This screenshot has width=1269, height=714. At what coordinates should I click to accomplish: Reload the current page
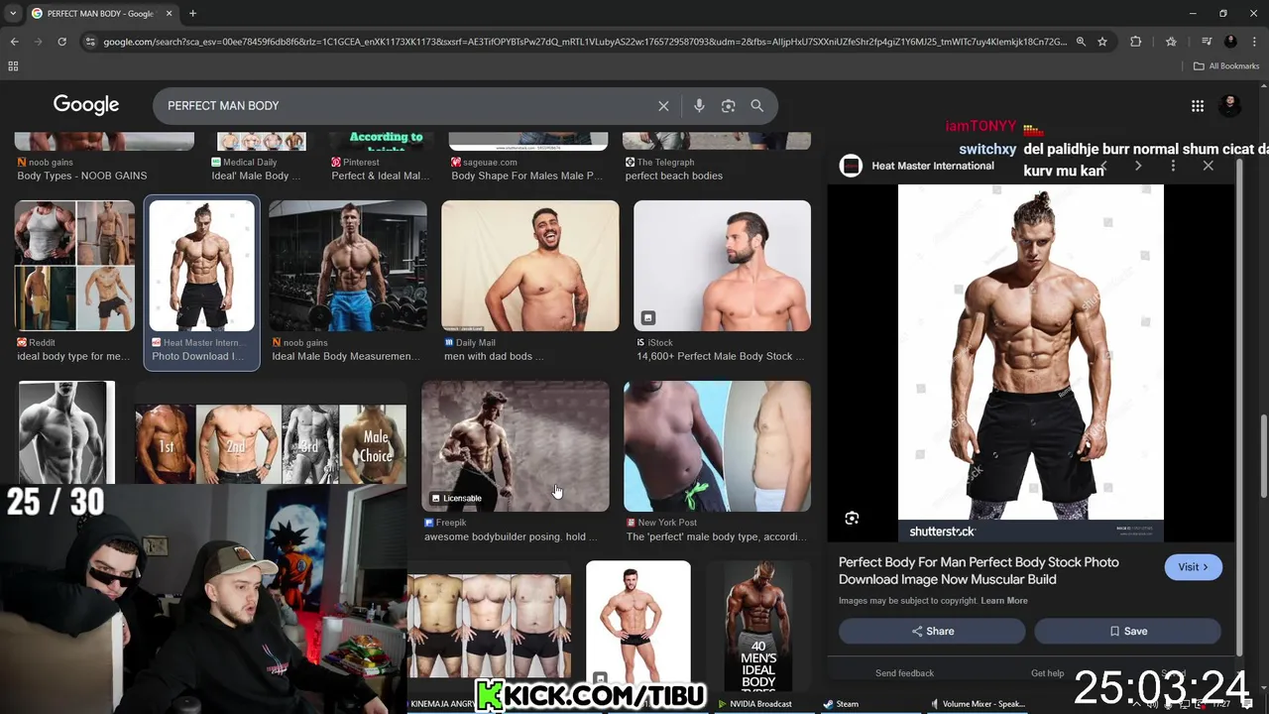61,42
